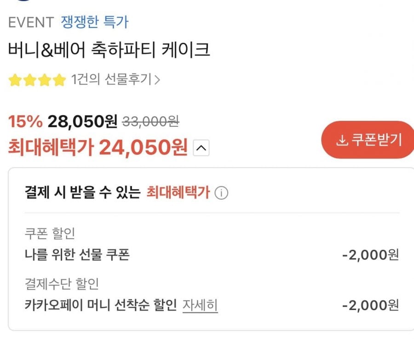Click the crossed-out 33,000원 original price
The width and height of the screenshot is (414, 344).
point(150,122)
